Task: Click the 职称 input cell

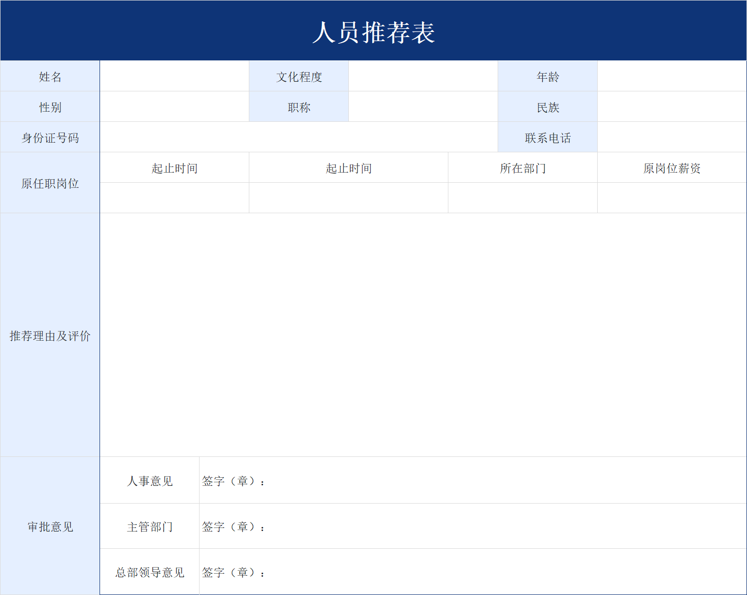Action: [423, 107]
